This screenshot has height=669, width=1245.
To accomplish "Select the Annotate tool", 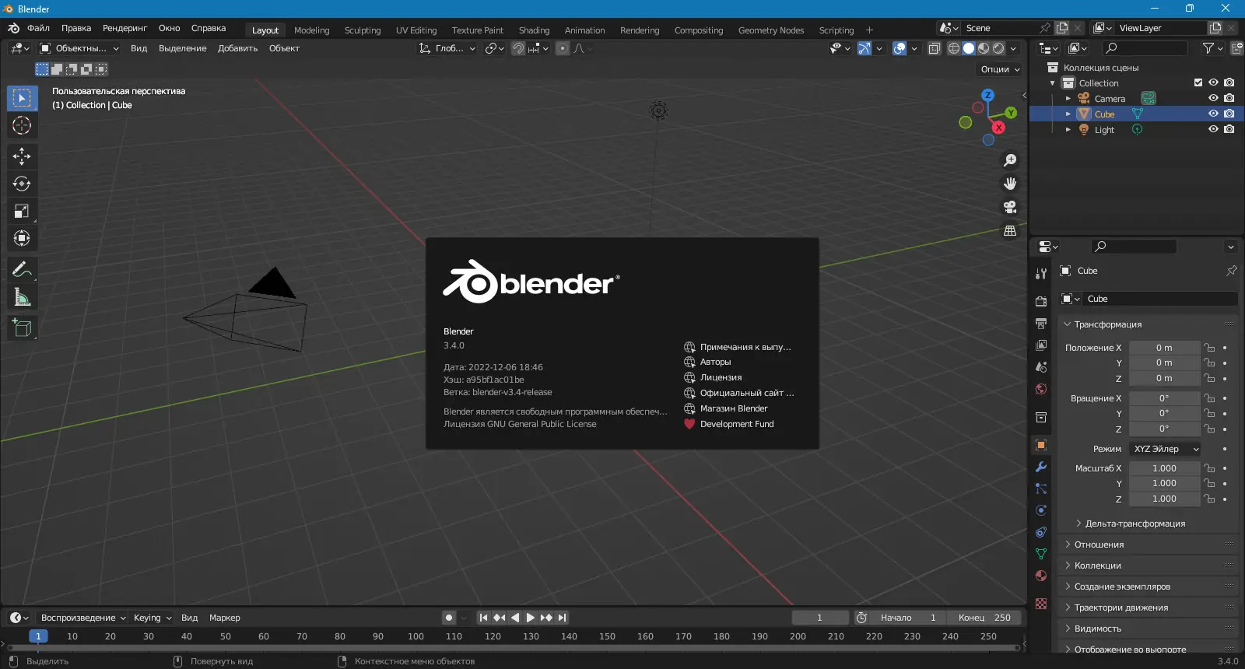I will point(22,270).
